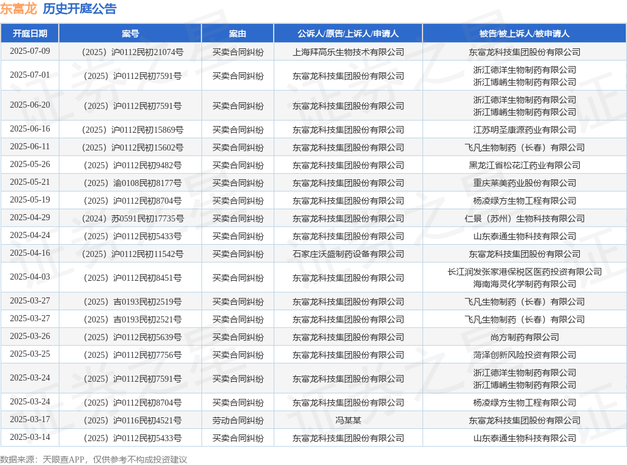
Task: Click plaintiff 冯某某
Action: point(348,421)
